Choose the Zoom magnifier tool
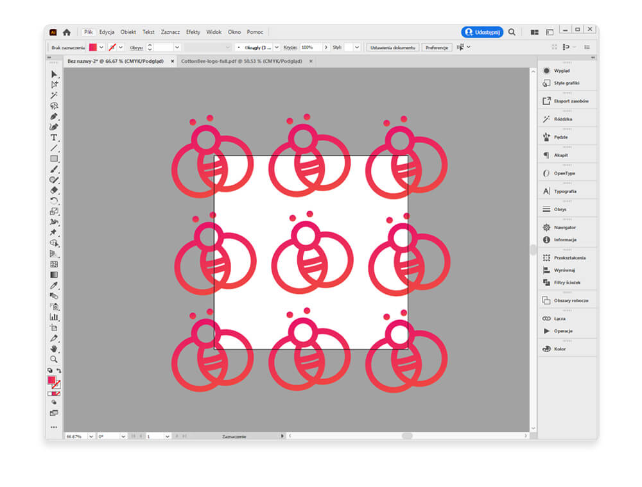The image size is (642, 487). point(54,359)
